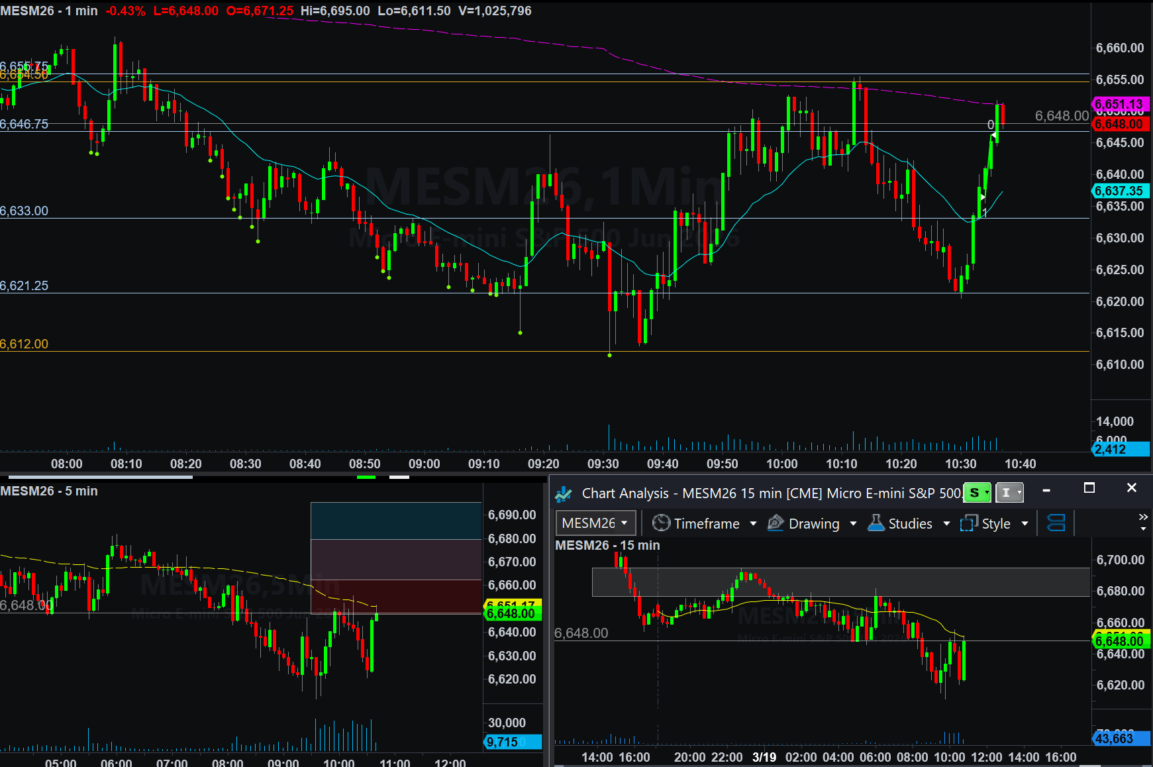Click the Timeframe clock icon
The width and height of the screenshot is (1153, 767).
tap(661, 523)
